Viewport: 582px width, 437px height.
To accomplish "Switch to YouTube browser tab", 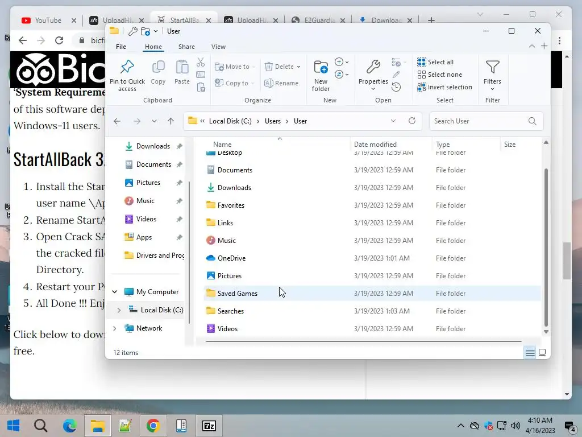I will coord(48,20).
